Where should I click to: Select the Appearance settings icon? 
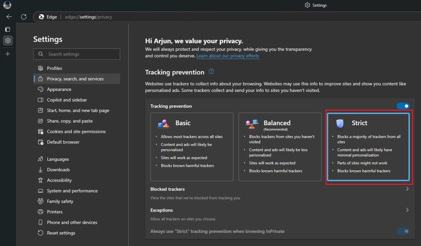tap(40, 89)
